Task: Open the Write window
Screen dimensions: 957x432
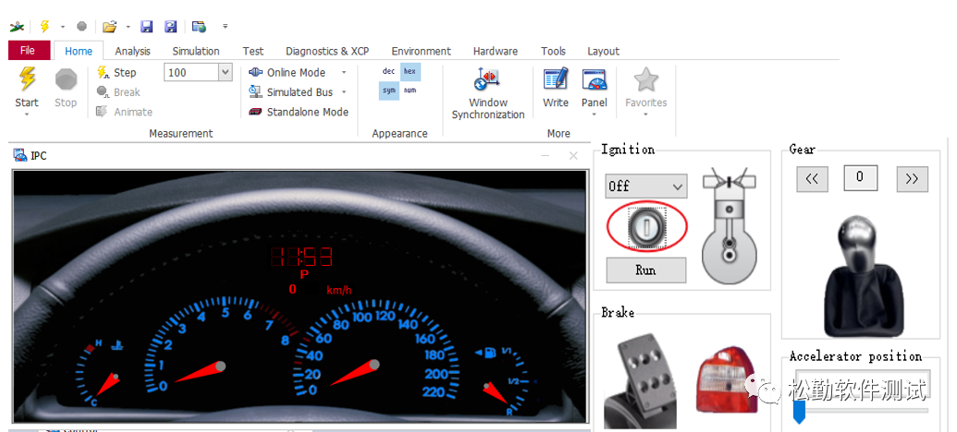Action: click(556, 89)
